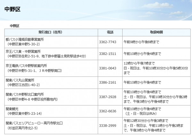Click address 中野区弥生町2-51-9 line
This screenshot has width=192, height=135.
(47, 56)
